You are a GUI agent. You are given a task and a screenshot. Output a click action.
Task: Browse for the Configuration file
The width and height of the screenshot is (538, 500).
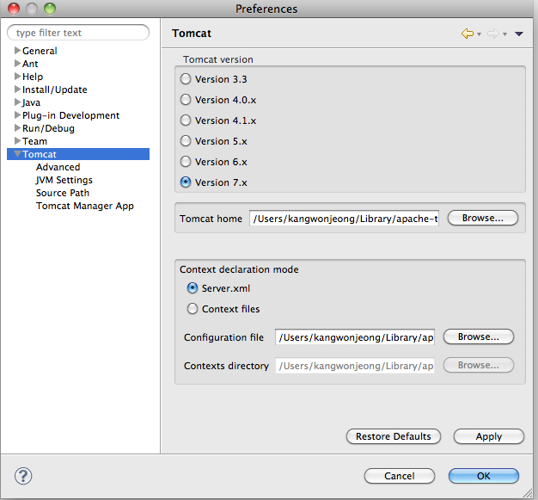click(479, 336)
